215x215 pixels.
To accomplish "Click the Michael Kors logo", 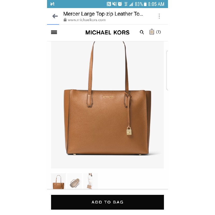I will point(107,33).
